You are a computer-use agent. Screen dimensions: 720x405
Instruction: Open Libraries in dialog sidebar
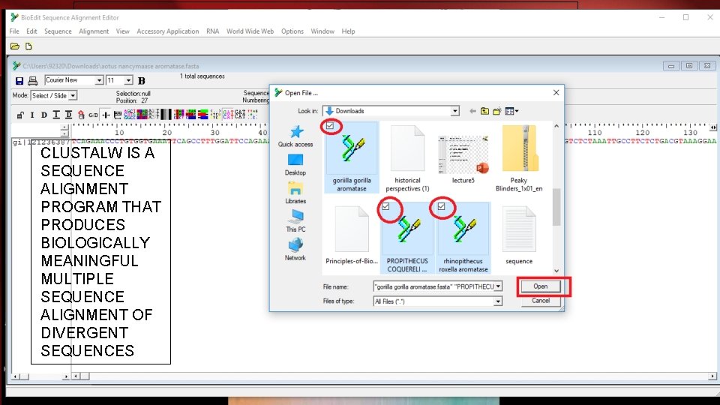pos(295,193)
